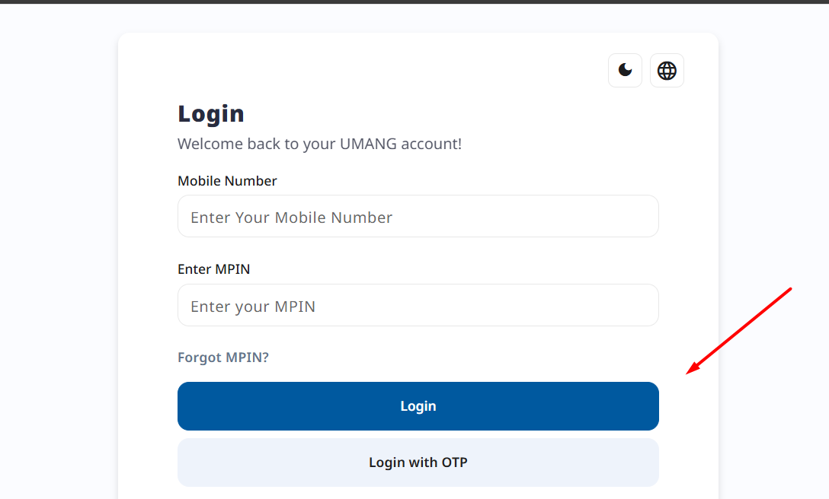This screenshot has height=499, width=829.
Task: Open region settings through the globe icon
Action: coord(667,70)
